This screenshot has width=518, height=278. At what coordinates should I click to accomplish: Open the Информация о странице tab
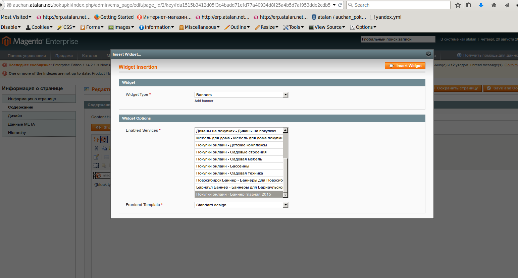39,99
